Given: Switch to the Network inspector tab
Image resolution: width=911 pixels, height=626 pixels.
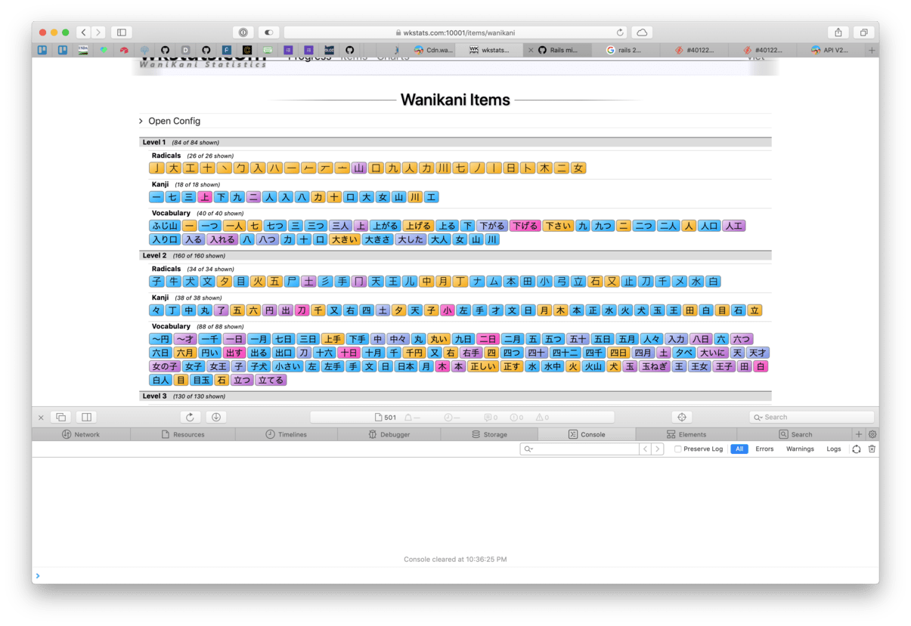Looking at the screenshot, I should click(x=81, y=434).
